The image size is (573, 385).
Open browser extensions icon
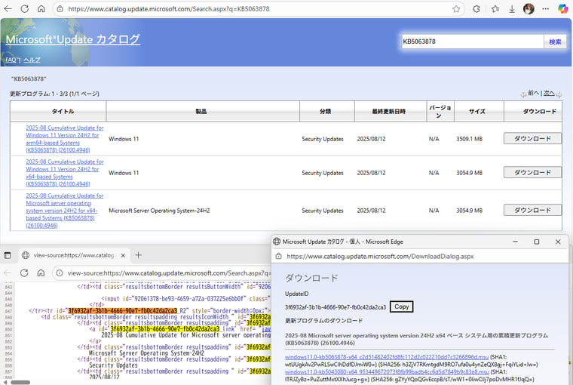click(x=476, y=9)
